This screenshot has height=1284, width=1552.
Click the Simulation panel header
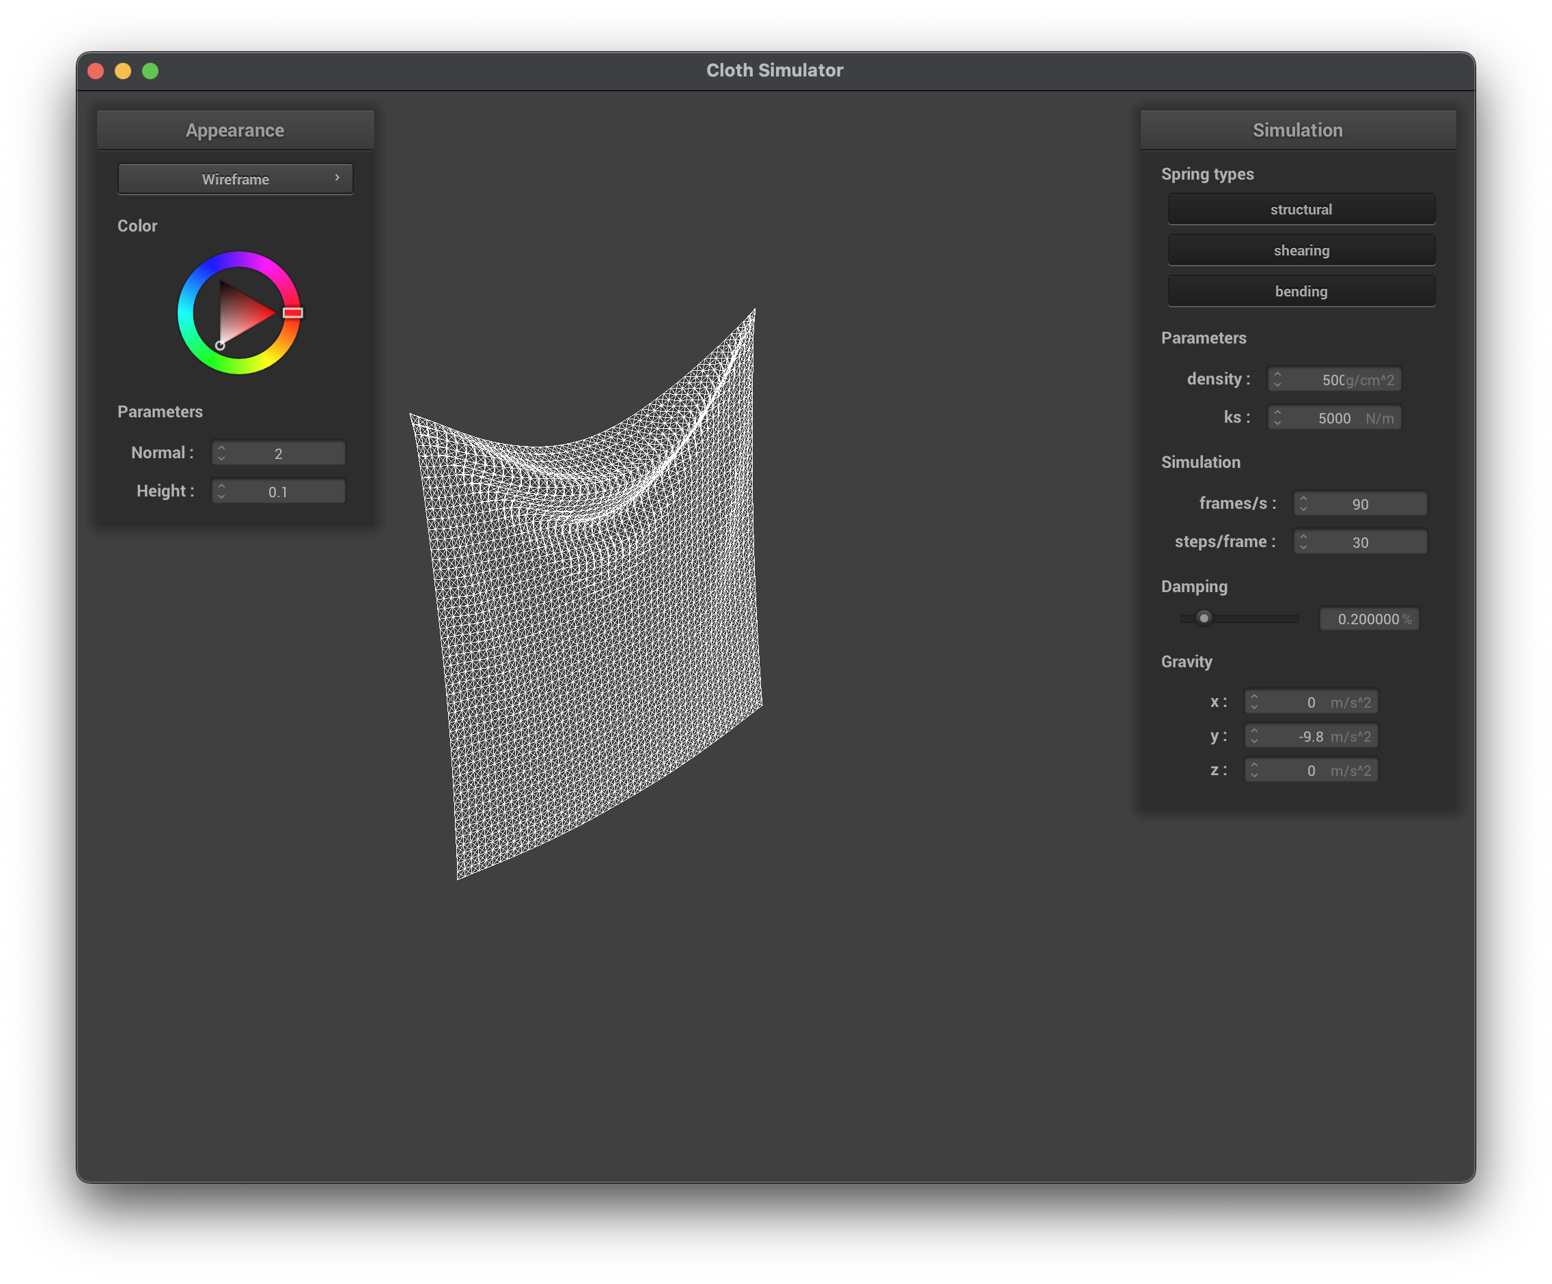(1297, 130)
